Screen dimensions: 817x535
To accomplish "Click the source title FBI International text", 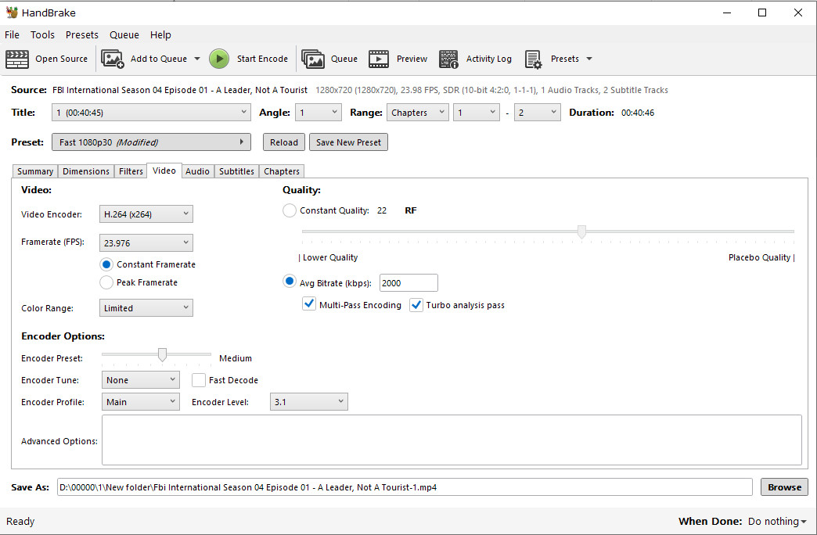I will click(x=180, y=90).
